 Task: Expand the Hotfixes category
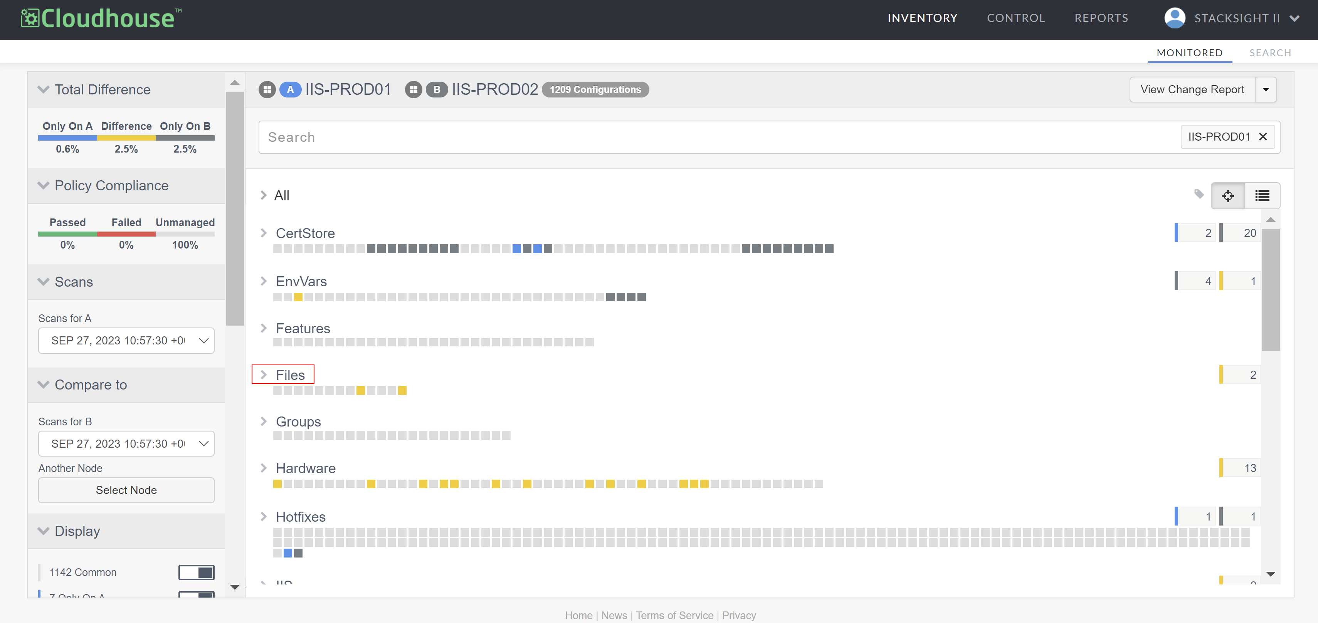[x=264, y=516]
